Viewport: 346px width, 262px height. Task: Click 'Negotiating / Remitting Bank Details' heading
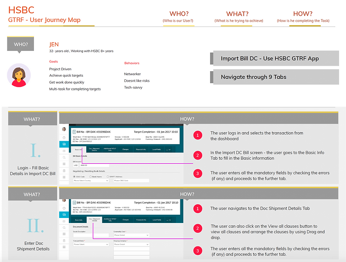point(89,171)
